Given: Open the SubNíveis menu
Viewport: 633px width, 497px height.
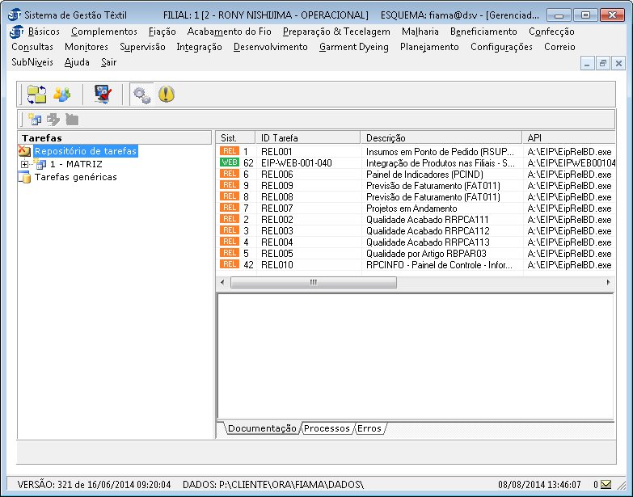Looking at the screenshot, I should 32,62.
